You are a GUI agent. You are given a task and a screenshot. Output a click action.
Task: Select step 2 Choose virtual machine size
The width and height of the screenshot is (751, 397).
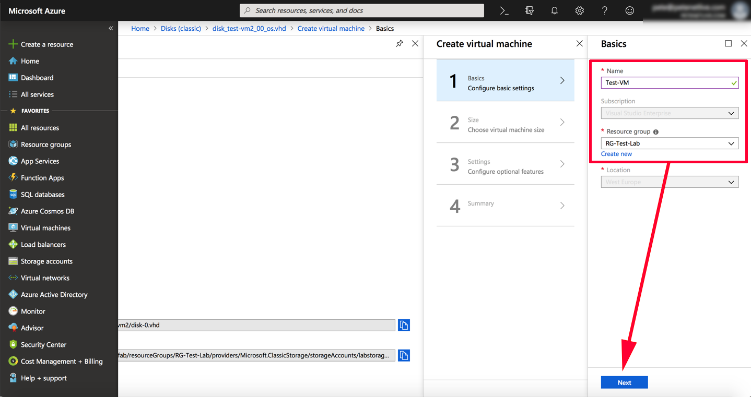click(505, 122)
